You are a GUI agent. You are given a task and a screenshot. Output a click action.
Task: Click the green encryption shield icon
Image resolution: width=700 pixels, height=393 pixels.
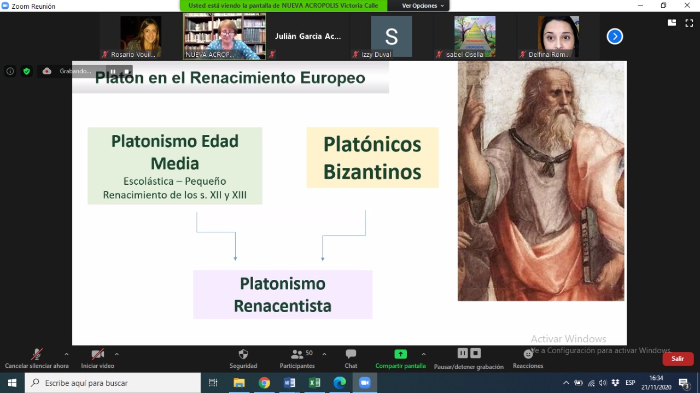[x=26, y=71]
